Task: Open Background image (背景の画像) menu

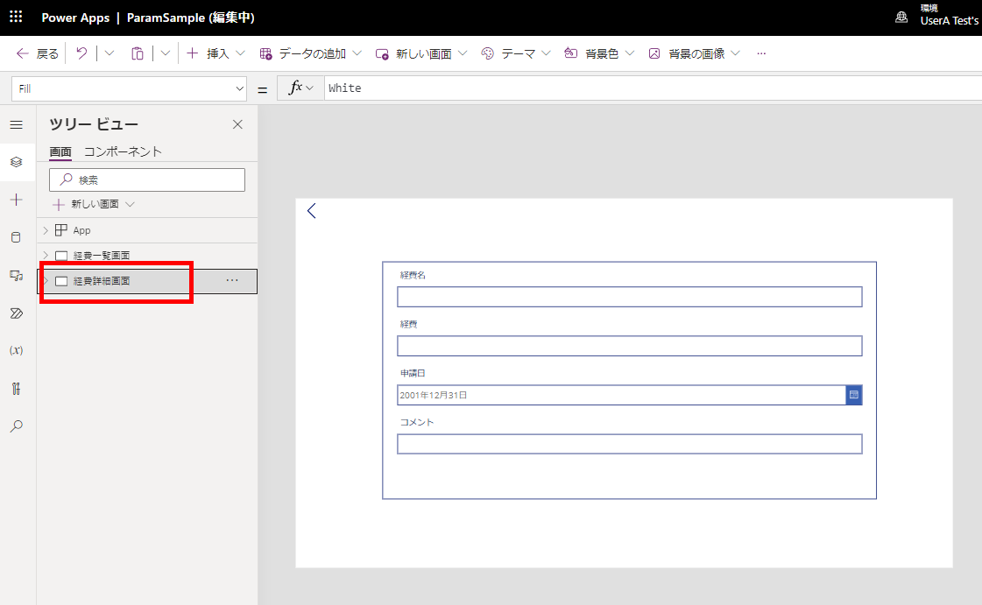Action: (694, 53)
